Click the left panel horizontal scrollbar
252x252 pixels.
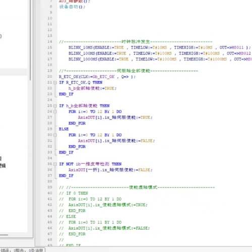pyautogui.click(x=4, y=235)
